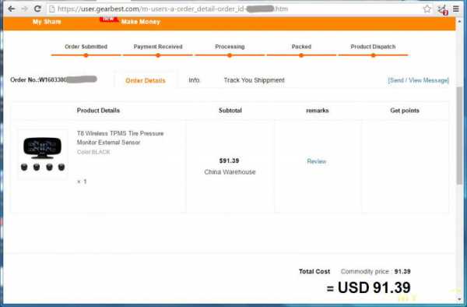Click the Review link for the product
Screen dimensions: 467x307
click(316, 161)
